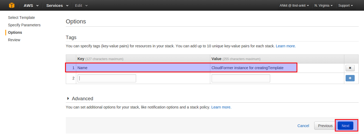Click the CloudFormer instance for creatingTemplate value
This screenshot has width=364, height=134.
[247, 68]
